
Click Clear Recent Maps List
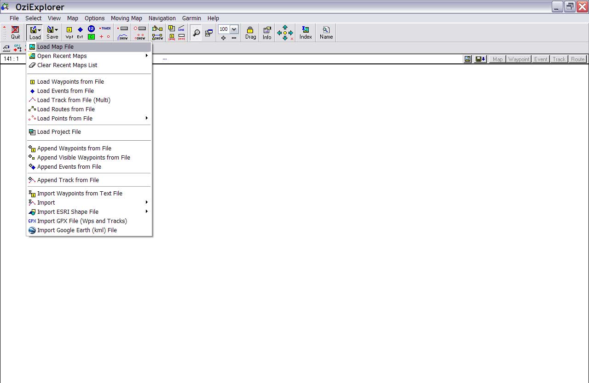pos(67,65)
